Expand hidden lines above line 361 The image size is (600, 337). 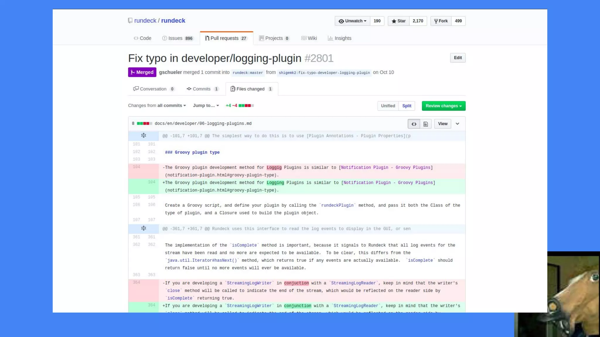(144, 228)
